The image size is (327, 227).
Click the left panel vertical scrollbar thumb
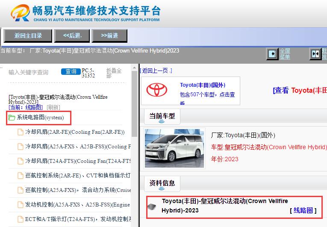[x=134, y=104]
